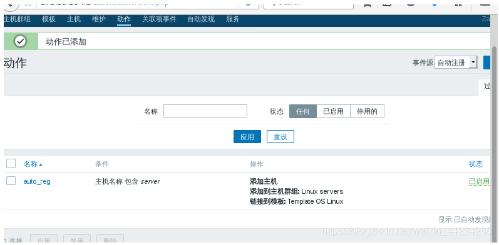Open the auto_reg action link
Screen dimensions: 499x245
click(x=37, y=182)
